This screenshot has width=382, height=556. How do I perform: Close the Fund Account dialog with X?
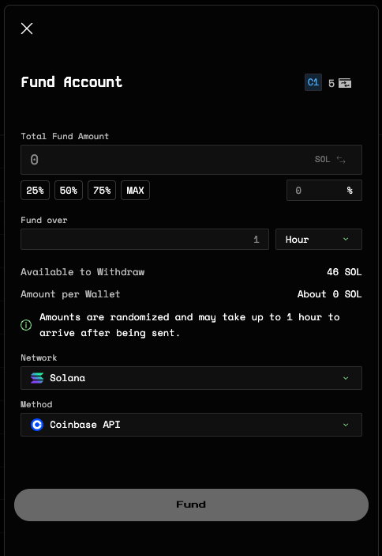27,28
